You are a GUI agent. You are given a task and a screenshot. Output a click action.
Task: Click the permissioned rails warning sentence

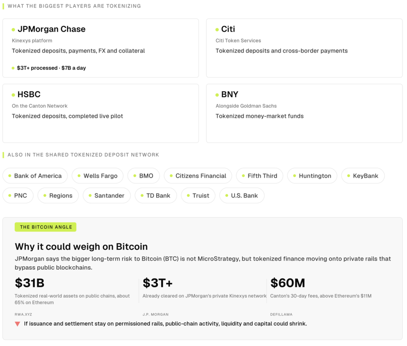click(x=165, y=324)
